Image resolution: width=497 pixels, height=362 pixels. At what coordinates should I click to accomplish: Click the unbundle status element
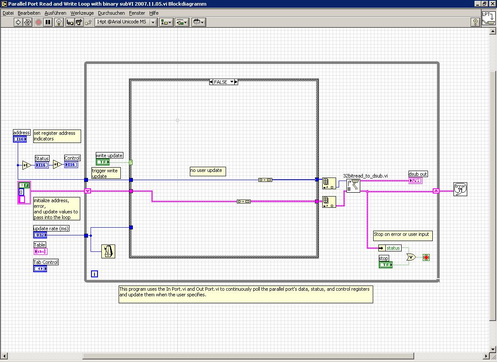390,248
